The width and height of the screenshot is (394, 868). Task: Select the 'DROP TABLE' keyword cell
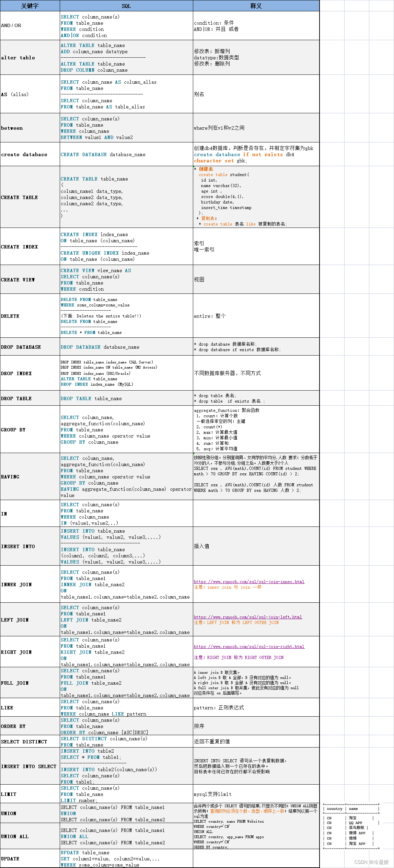(x=30, y=398)
